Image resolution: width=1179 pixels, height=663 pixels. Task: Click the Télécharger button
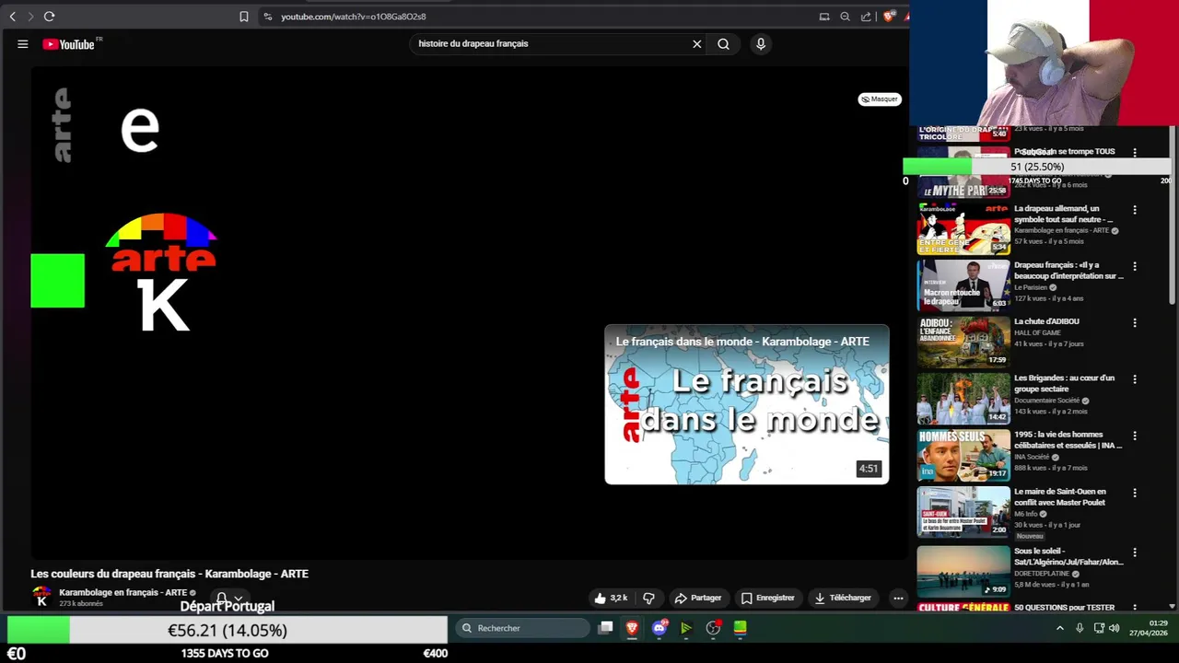[x=843, y=598]
